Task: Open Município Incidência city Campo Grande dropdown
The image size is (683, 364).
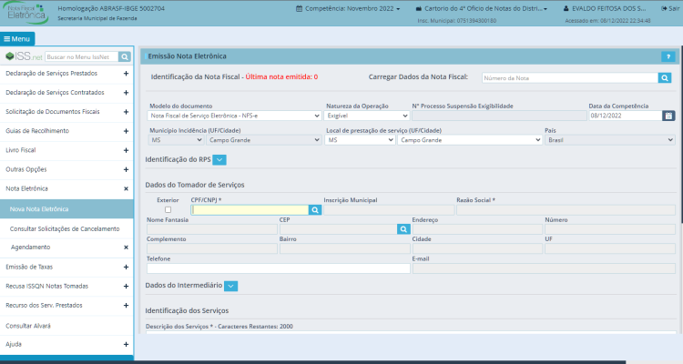Action: coord(263,140)
